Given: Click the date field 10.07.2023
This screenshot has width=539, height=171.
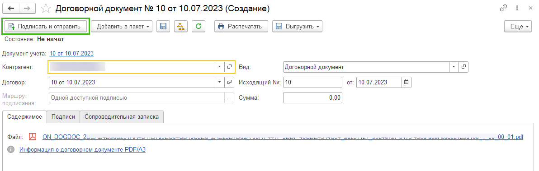Looking at the screenshot, I should click(379, 82).
